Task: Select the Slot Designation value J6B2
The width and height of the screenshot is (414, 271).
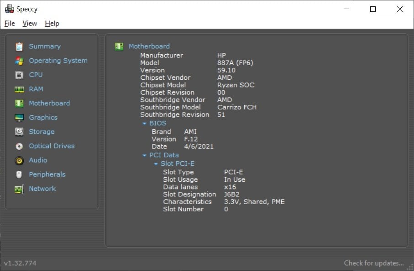Action: pyautogui.click(x=231, y=194)
